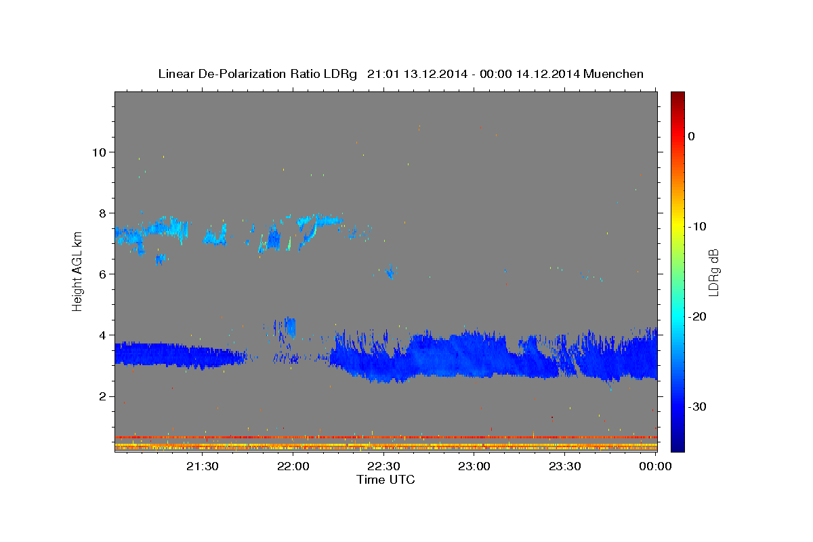Click the 23:30 time tick label
Screen dimensions: 813x542
tap(564, 466)
